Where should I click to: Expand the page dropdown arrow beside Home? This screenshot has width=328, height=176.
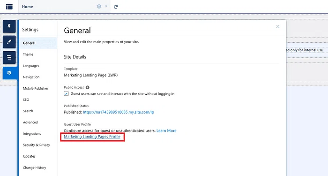pos(106,6)
